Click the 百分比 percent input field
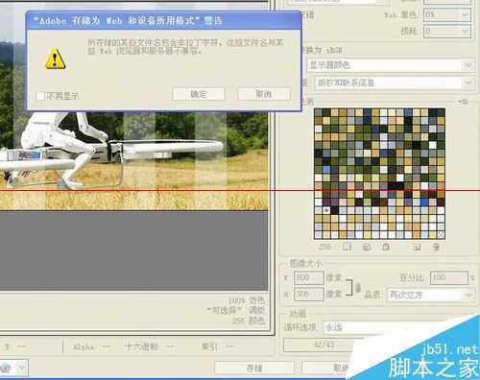This screenshot has height=380, width=480. pyautogui.click(x=449, y=277)
